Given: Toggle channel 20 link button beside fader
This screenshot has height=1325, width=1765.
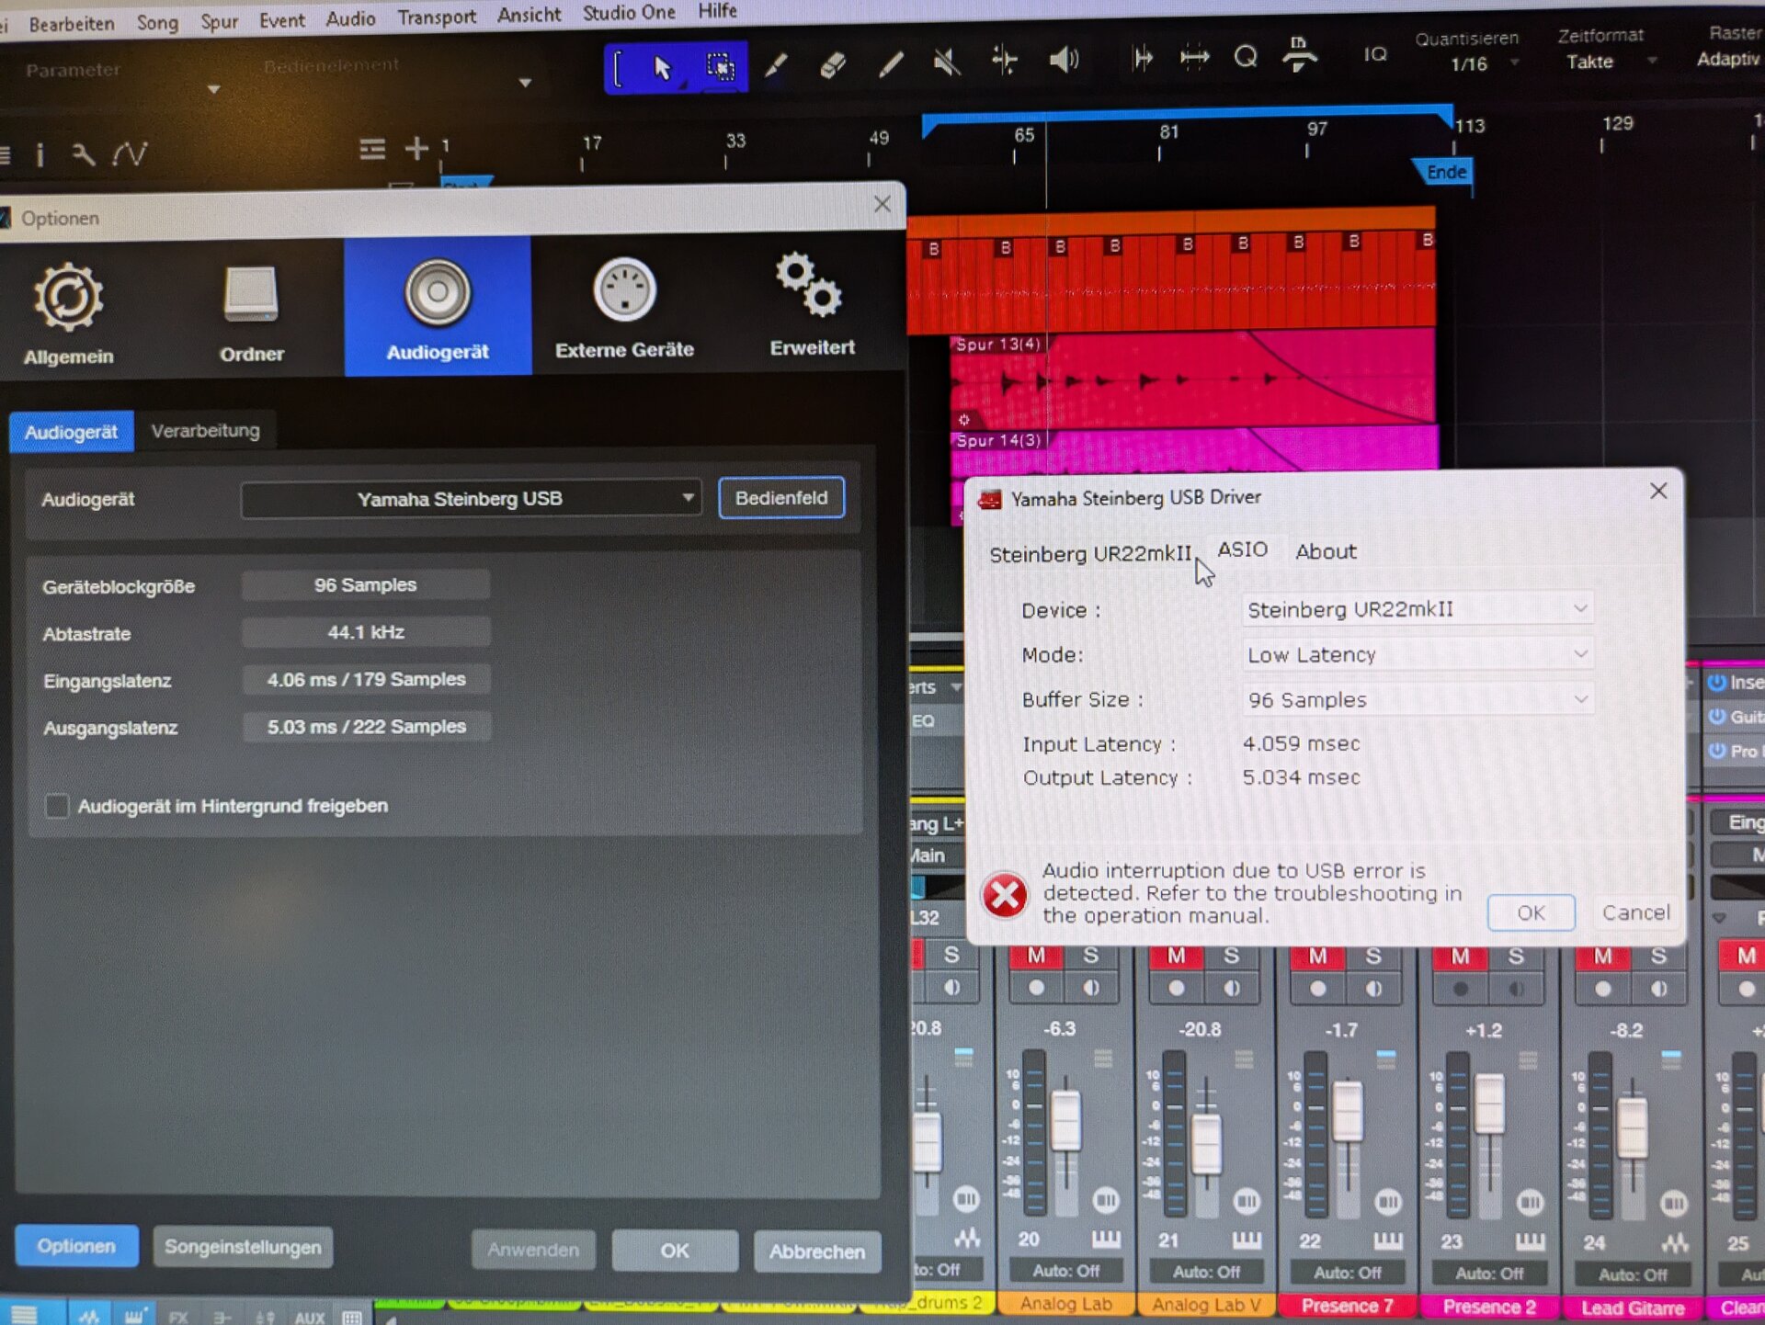Looking at the screenshot, I should [1106, 1200].
